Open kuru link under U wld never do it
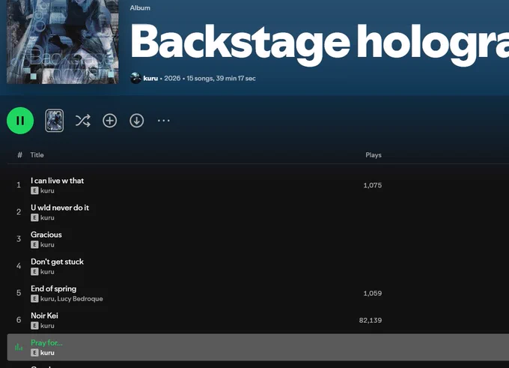 pos(47,218)
